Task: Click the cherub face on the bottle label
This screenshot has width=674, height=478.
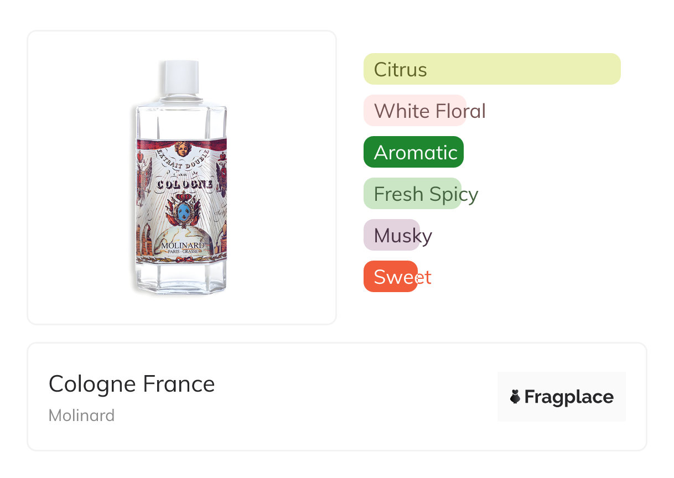Action: point(183,148)
